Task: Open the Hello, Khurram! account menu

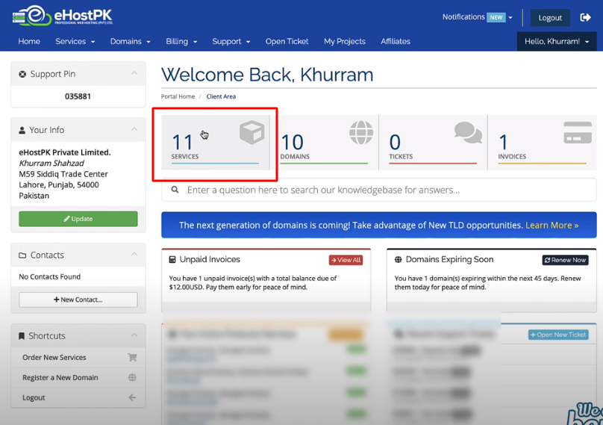Action: tap(557, 41)
